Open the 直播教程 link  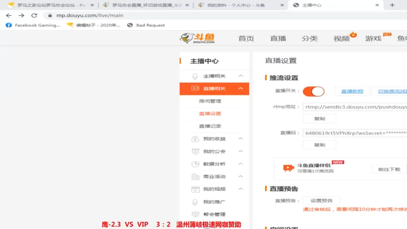click(352, 92)
